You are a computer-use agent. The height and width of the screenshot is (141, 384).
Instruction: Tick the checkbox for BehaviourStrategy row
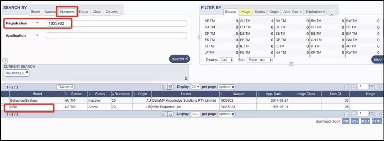pyautogui.click(x=2, y=101)
